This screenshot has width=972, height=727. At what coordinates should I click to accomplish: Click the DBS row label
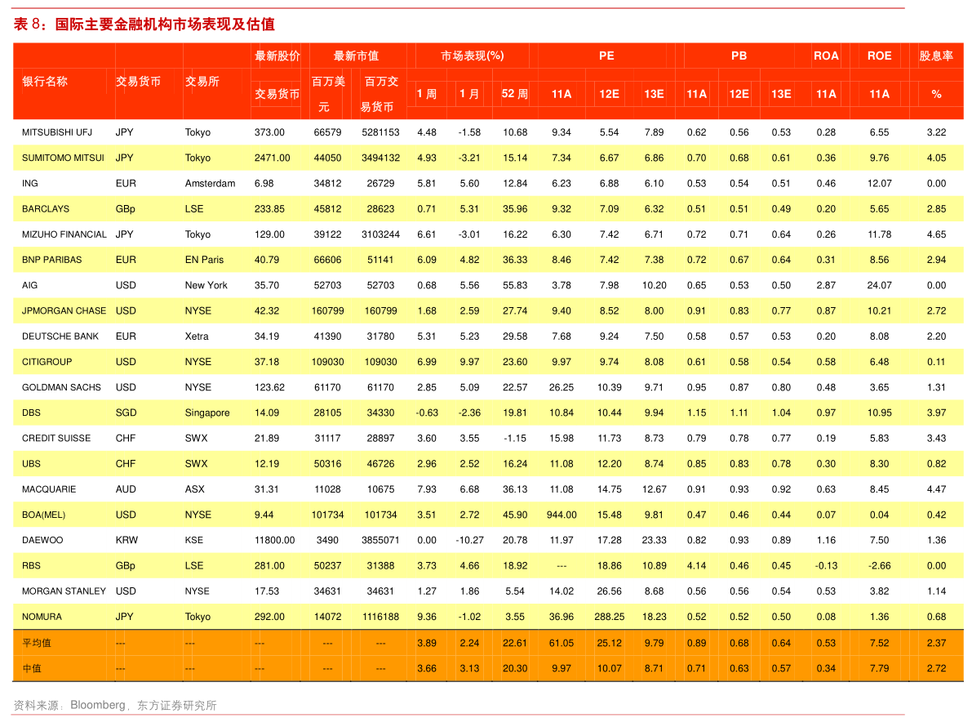pyautogui.click(x=31, y=412)
